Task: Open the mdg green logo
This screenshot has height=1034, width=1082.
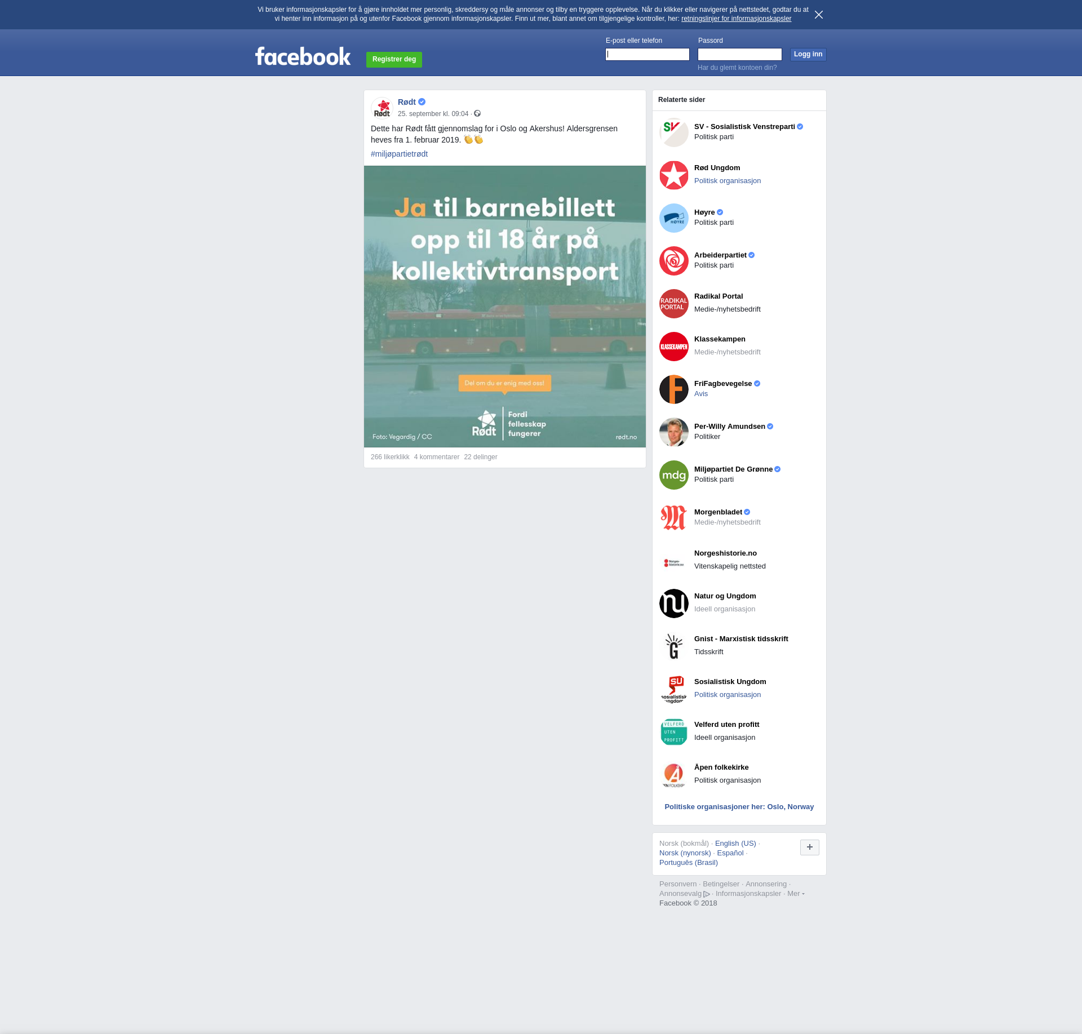Action: (674, 475)
